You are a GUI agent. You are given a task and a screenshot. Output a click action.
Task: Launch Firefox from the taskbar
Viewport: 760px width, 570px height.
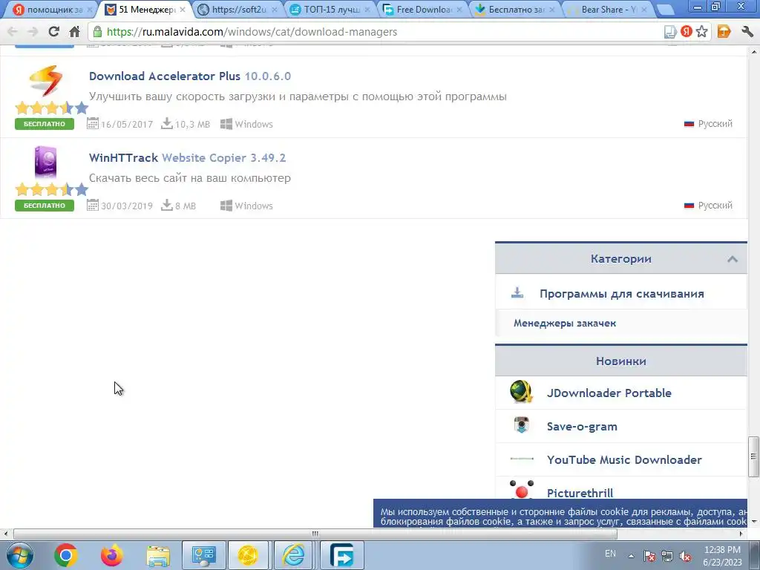[x=112, y=555]
